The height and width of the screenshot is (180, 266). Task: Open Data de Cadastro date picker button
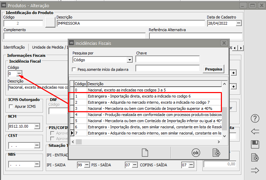click(x=239, y=23)
